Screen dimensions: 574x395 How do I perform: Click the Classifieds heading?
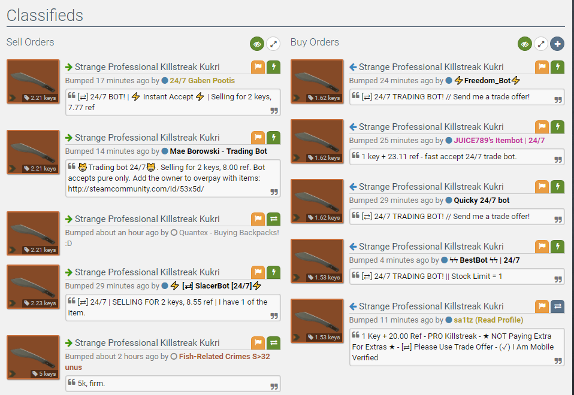click(45, 16)
